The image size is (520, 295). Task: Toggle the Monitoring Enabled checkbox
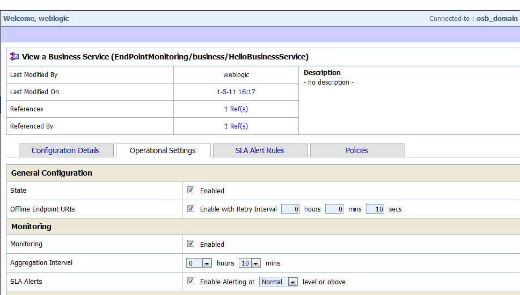[191, 244]
